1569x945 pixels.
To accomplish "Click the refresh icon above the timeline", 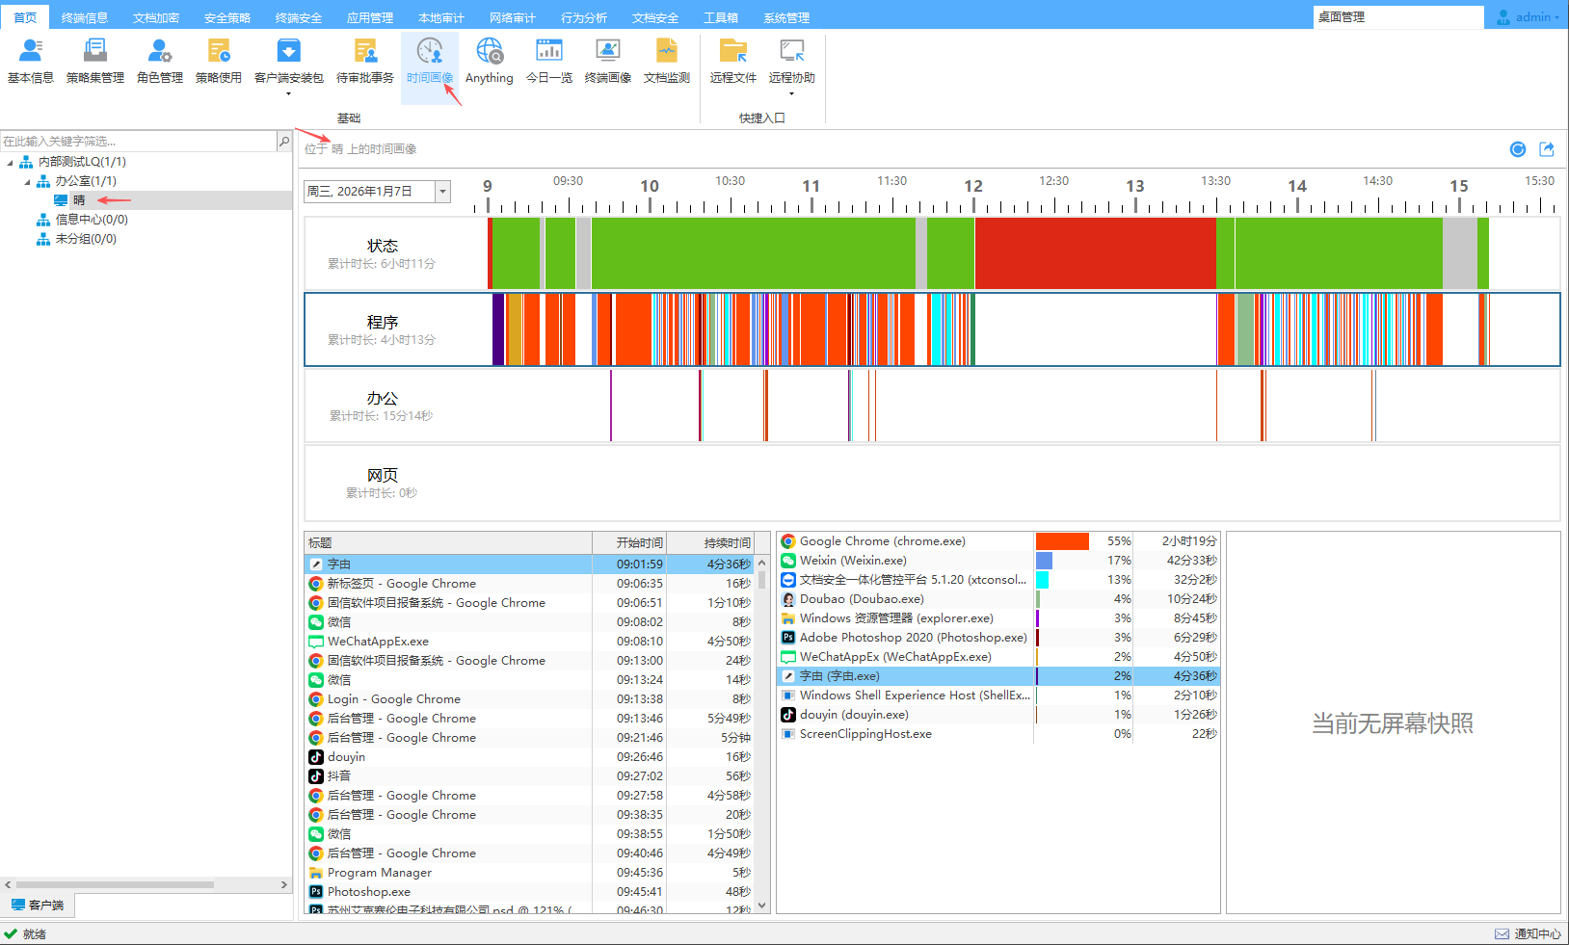I will pyautogui.click(x=1518, y=149).
